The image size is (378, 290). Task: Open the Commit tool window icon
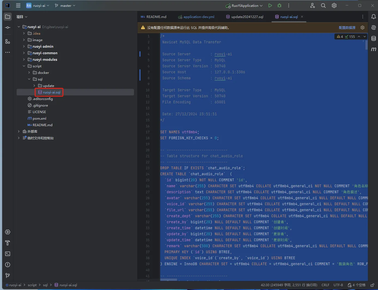(x=8, y=28)
